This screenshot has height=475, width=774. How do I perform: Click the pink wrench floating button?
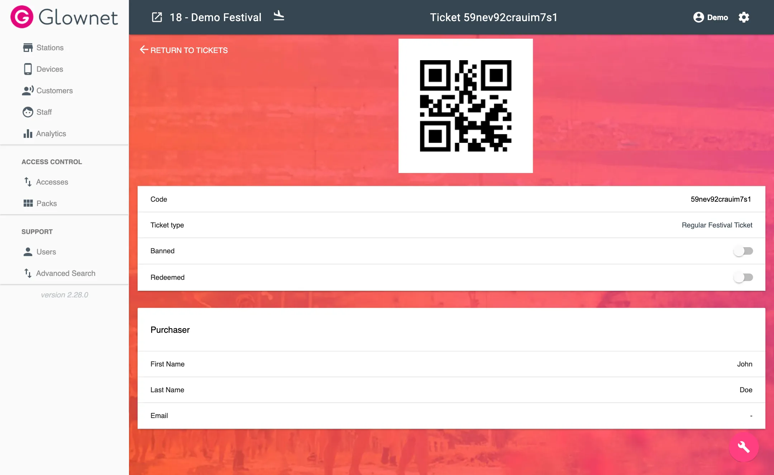744,447
